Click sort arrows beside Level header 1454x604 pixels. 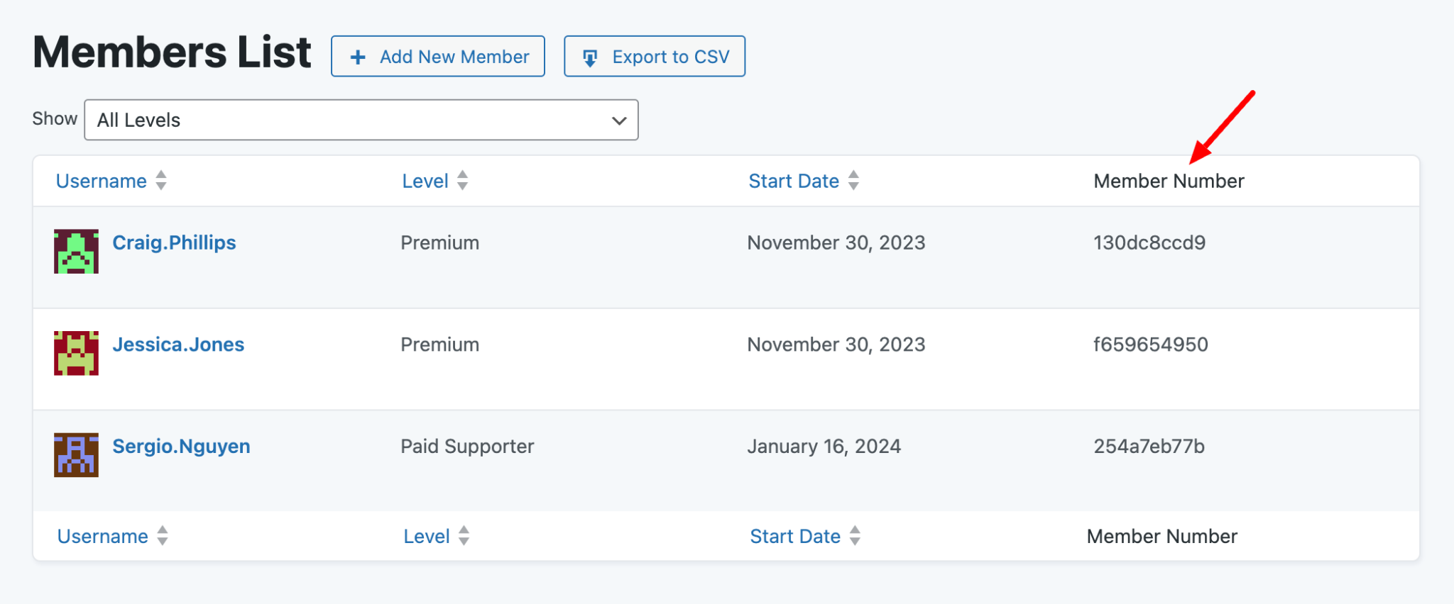462,181
